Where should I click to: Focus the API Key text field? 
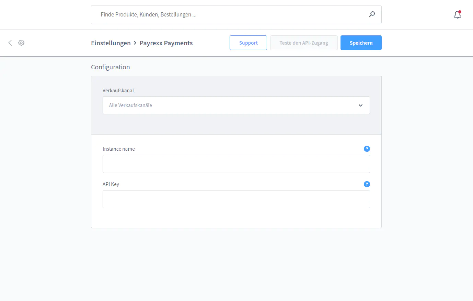click(236, 199)
